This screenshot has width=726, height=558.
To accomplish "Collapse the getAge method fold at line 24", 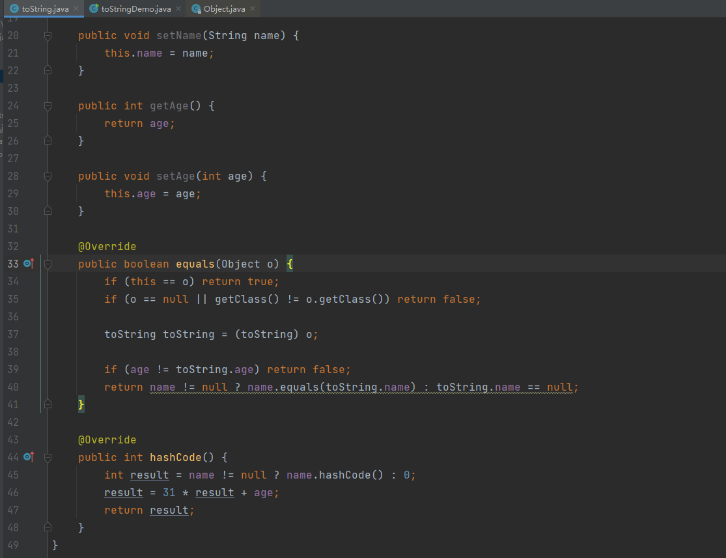I will click(48, 106).
